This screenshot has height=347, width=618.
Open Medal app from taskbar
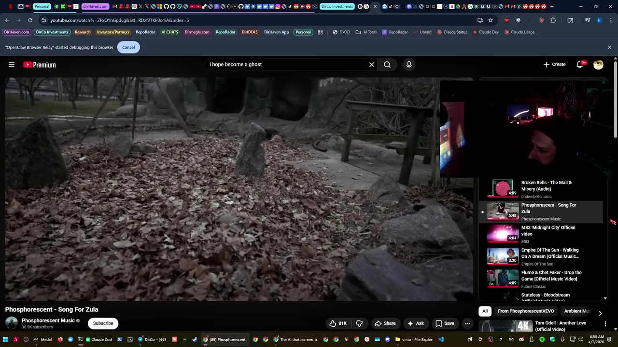point(42,339)
